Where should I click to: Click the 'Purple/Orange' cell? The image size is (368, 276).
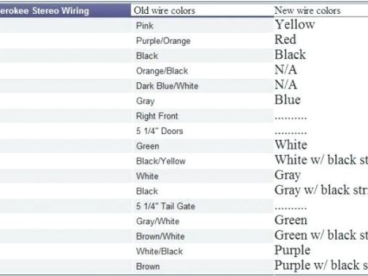tap(163, 41)
